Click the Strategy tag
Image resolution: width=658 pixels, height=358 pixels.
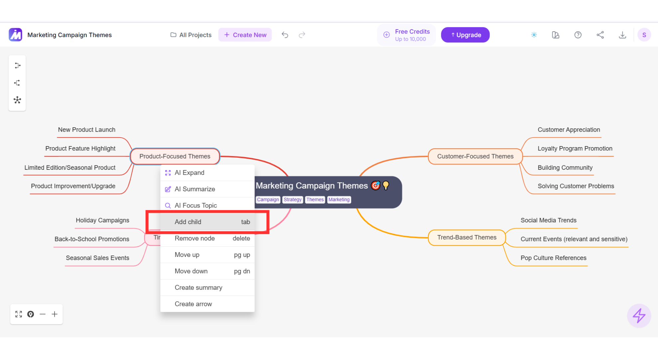(x=292, y=200)
